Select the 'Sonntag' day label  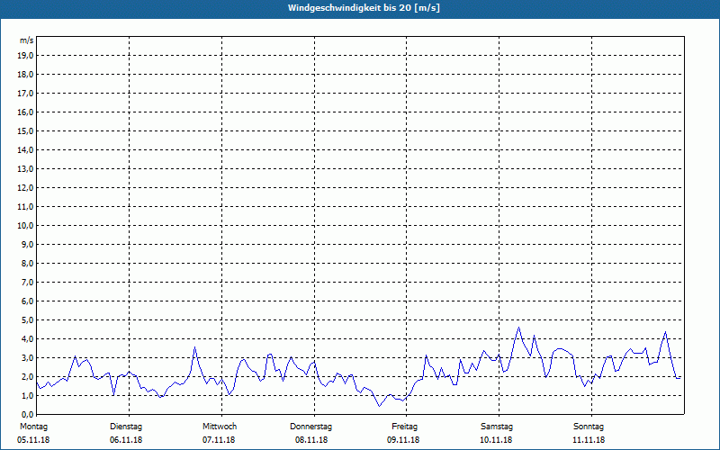pos(589,427)
